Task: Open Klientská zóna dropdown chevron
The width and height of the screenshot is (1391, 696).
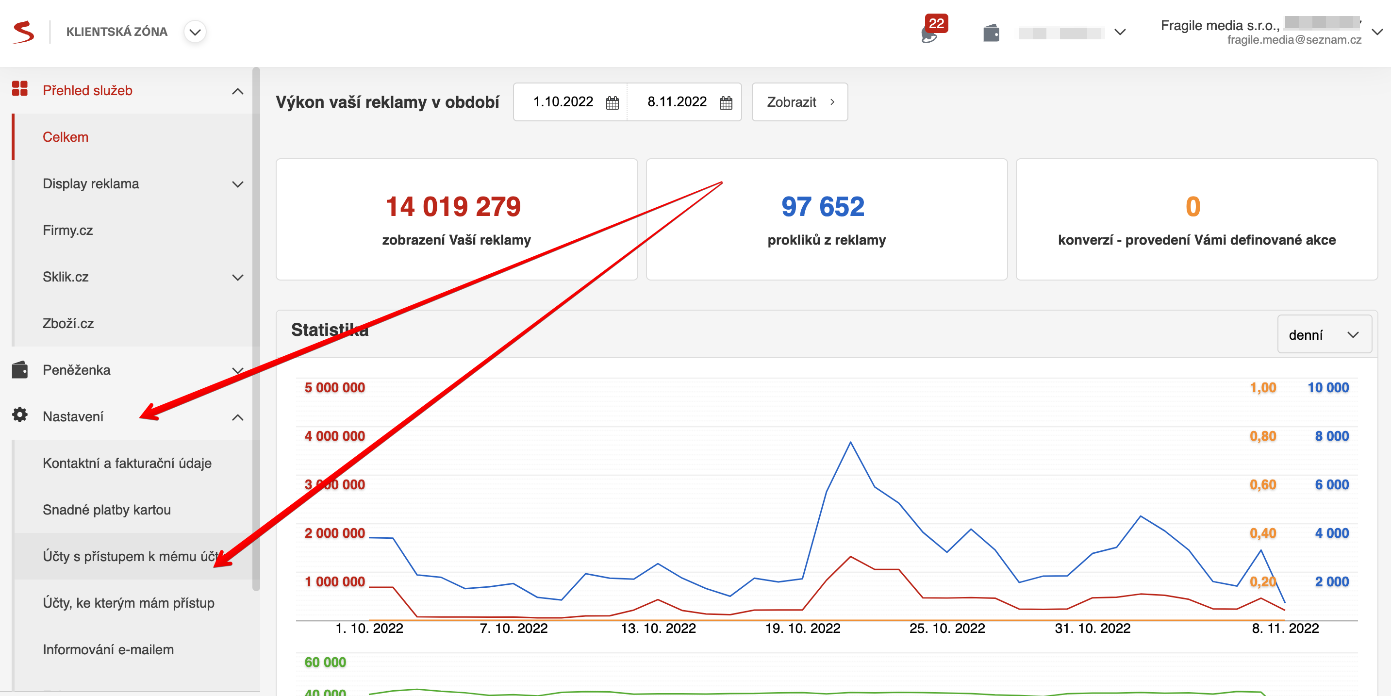Action: click(x=195, y=32)
